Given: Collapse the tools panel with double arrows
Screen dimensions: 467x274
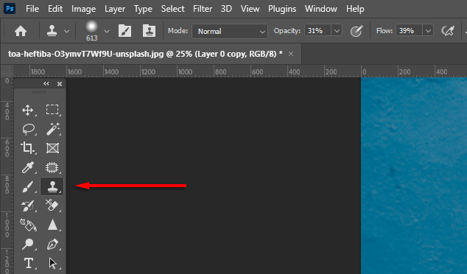Looking at the screenshot, I should point(46,84).
